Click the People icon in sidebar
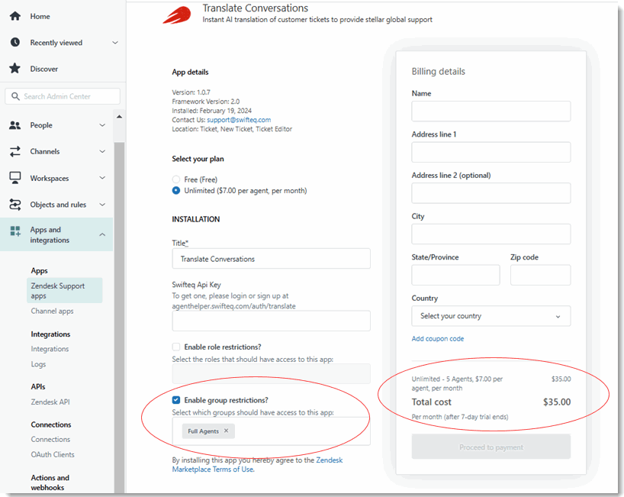 (x=15, y=125)
